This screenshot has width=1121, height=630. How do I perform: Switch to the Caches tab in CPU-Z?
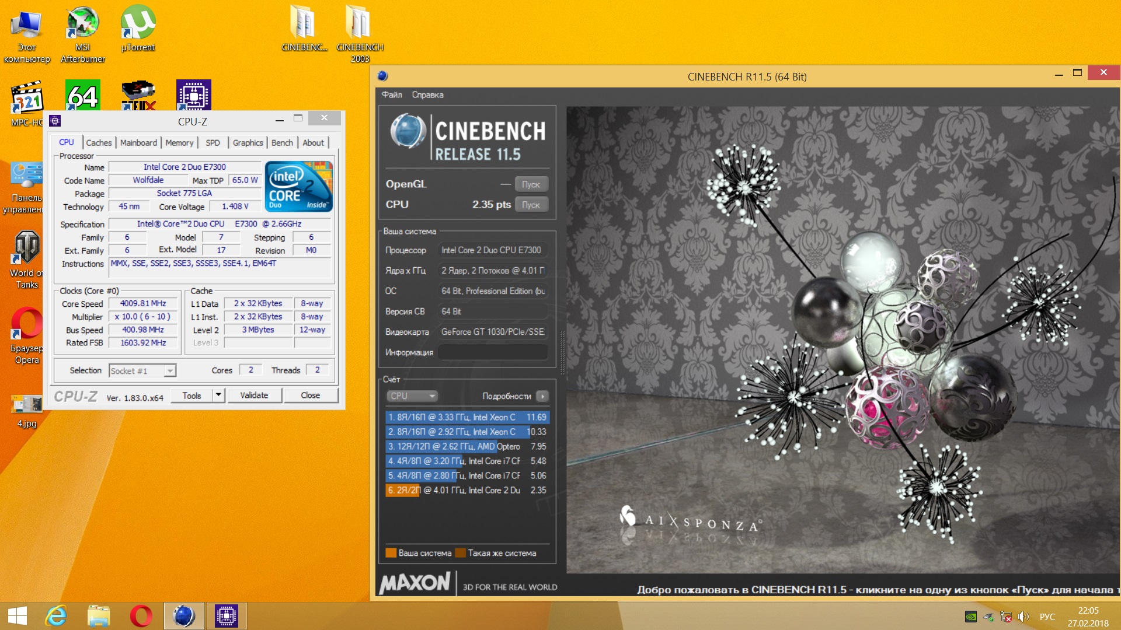click(x=99, y=142)
